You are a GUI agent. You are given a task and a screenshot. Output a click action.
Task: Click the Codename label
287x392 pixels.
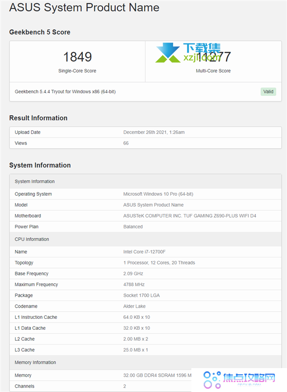click(26, 306)
